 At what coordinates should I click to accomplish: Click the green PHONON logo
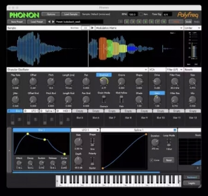tap(24, 15)
